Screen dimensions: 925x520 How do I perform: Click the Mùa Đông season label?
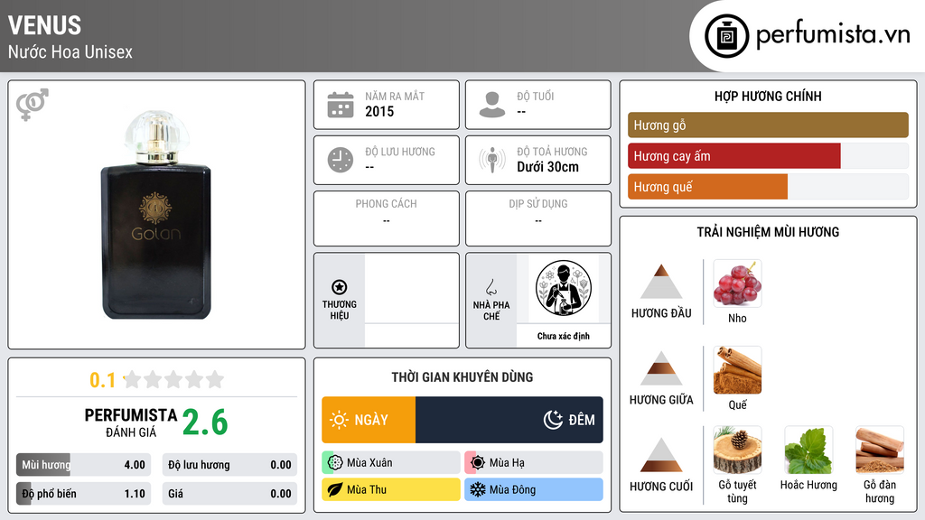pos(513,490)
